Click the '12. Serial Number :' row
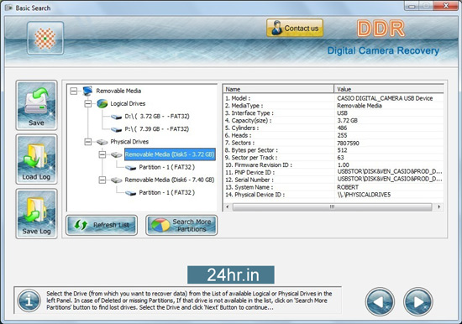Image resolution: width=462 pixels, height=324 pixels. click(333, 180)
